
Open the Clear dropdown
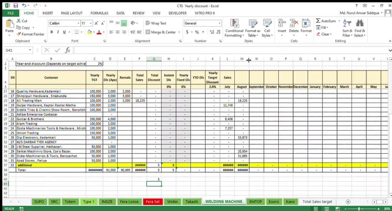(324, 34)
